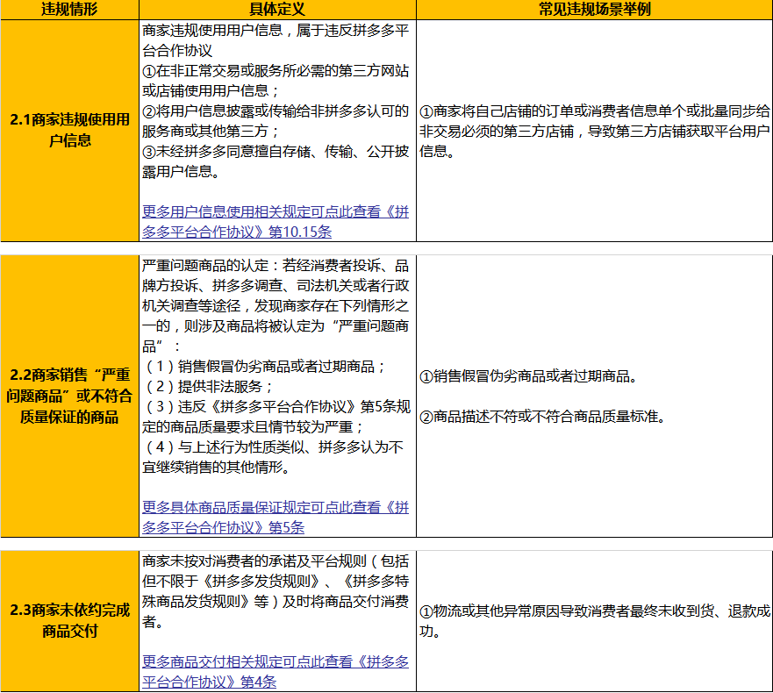
Task: Select the '2.3商家未依约完成商品交付' cell
Action: click(69, 620)
